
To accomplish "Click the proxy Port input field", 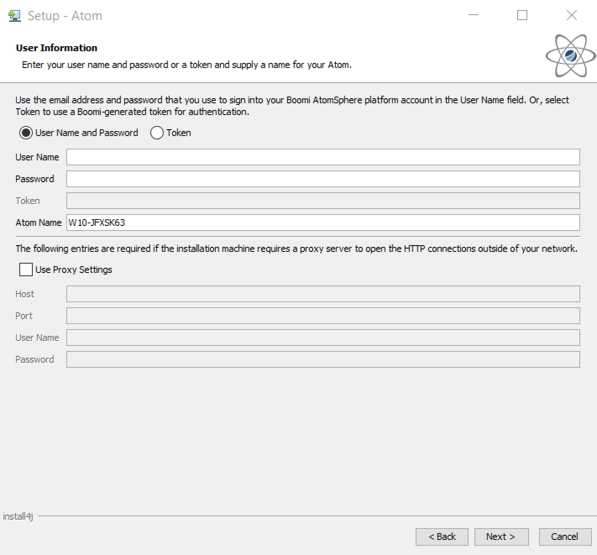I will point(323,316).
